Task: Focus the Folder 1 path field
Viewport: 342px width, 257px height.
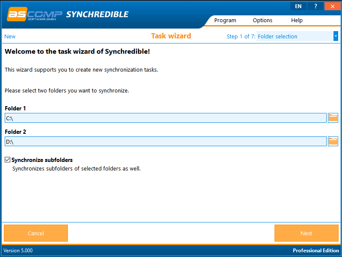Action: [x=166, y=118]
